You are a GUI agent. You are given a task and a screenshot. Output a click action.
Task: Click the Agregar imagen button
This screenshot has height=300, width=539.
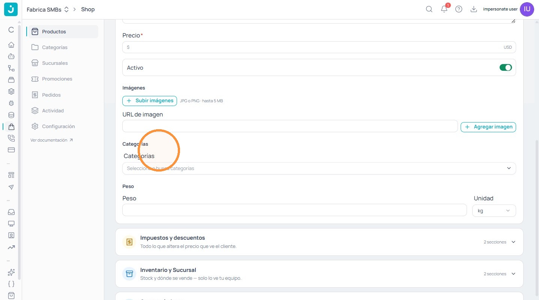488,127
